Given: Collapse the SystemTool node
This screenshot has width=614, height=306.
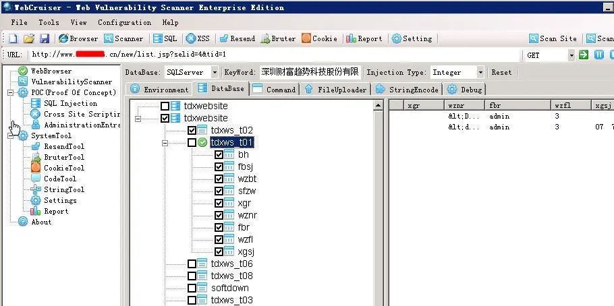Looking at the screenshot, I should [x=10, y=135].
